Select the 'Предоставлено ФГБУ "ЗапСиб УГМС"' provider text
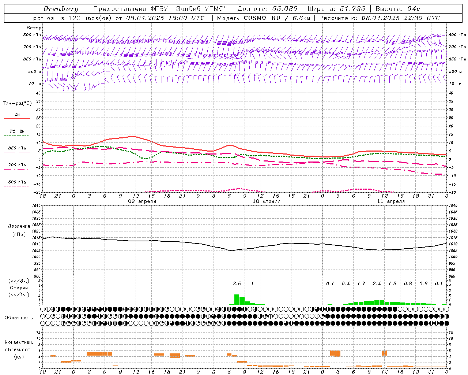 [x=160, y=8]
